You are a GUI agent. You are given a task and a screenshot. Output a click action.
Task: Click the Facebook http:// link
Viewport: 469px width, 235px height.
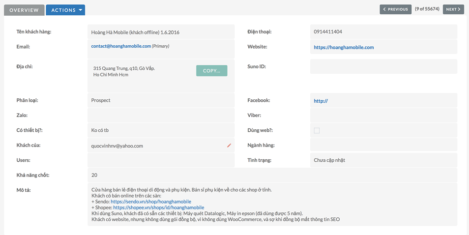(x=321, y=101)
